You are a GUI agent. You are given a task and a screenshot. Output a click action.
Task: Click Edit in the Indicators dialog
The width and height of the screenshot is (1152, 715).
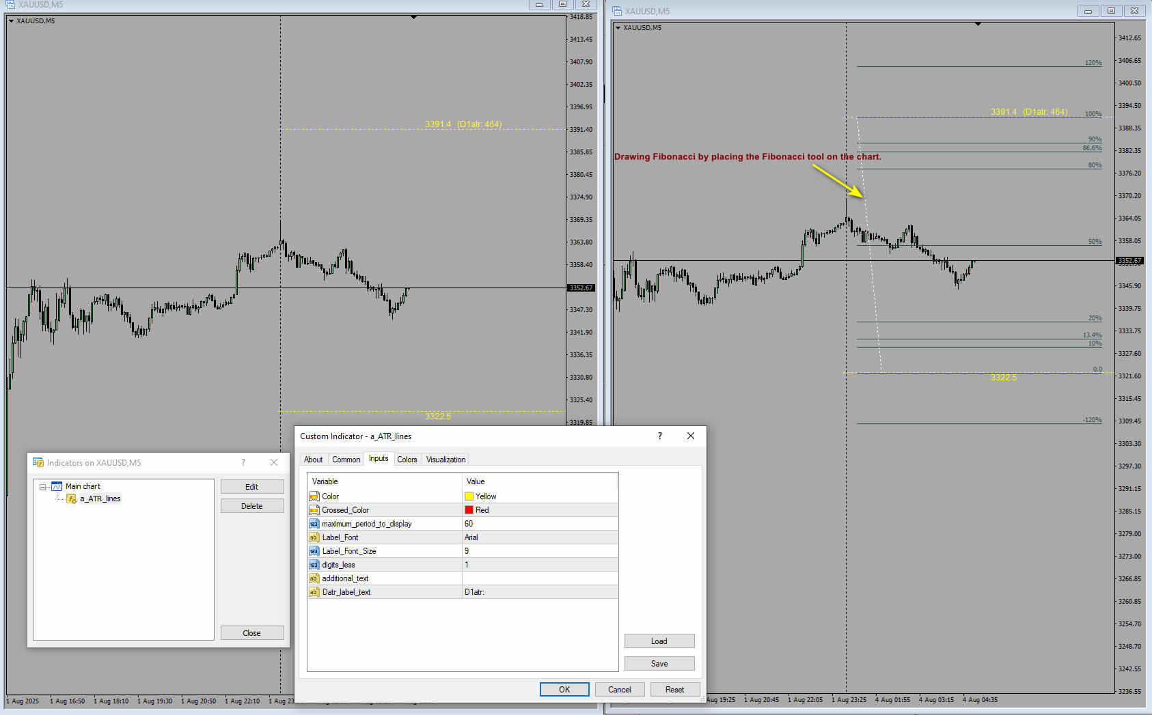252,486
